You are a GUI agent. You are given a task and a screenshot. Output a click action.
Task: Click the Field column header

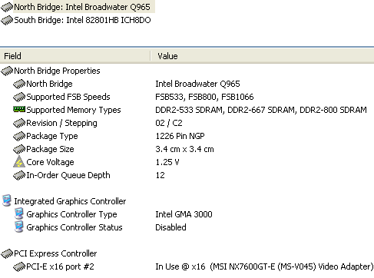click(74, 56)
